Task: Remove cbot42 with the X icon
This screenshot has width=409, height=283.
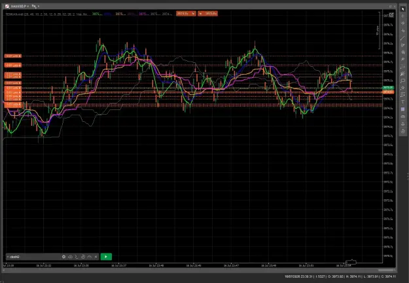Action: [x=96, y=257]
